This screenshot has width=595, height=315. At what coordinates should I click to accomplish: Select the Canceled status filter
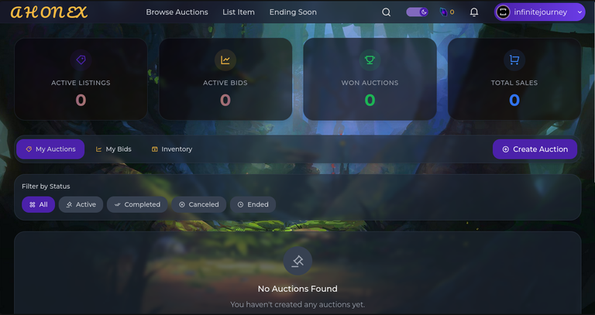tap(199, 204)
